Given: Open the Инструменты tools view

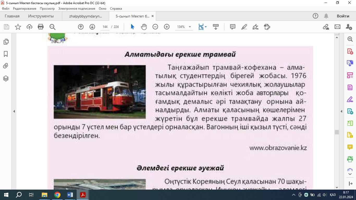Looking at the screenshot, I should (x=41, y=16).
